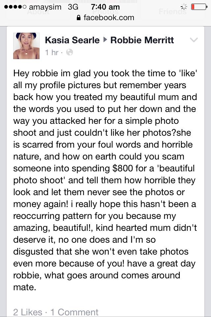Tap the amaysim carrier label

pyautogui.click(x=45, y=7)
